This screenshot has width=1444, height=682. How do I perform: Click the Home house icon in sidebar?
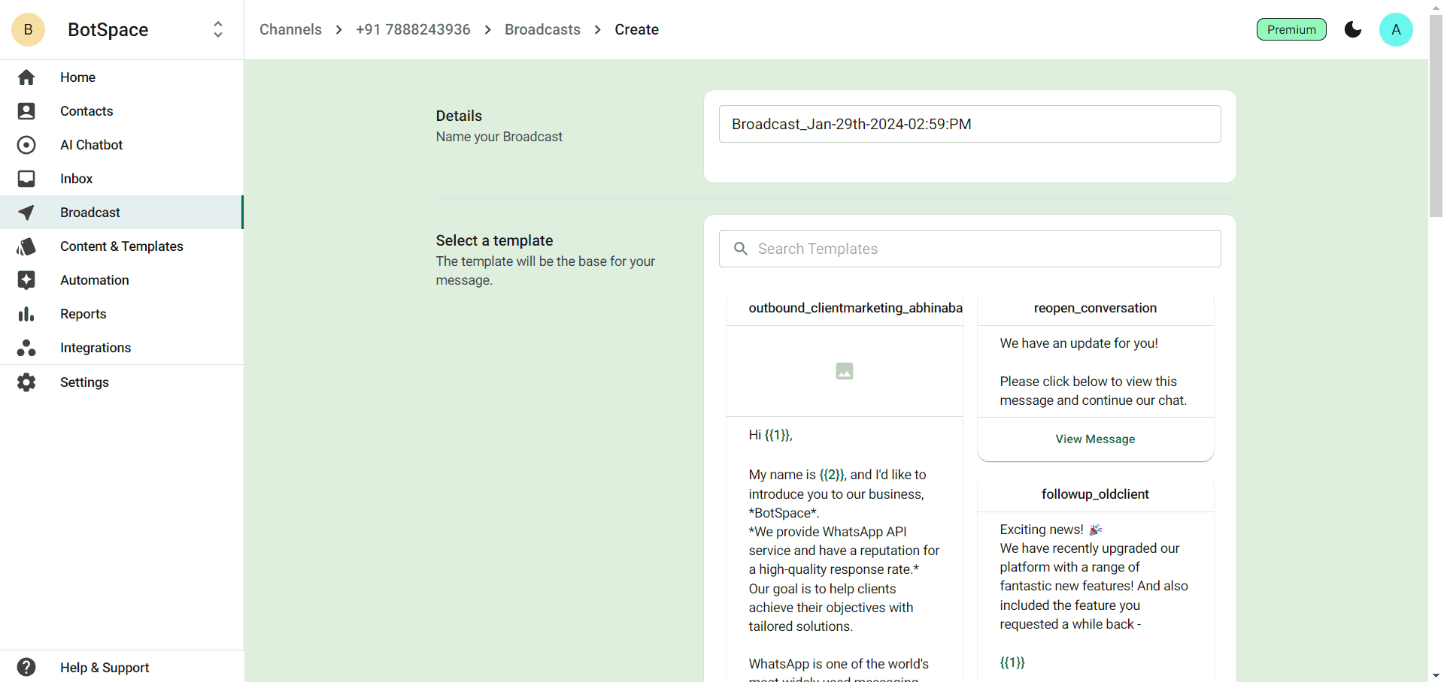pyautogui.click(x=26, y=77)
